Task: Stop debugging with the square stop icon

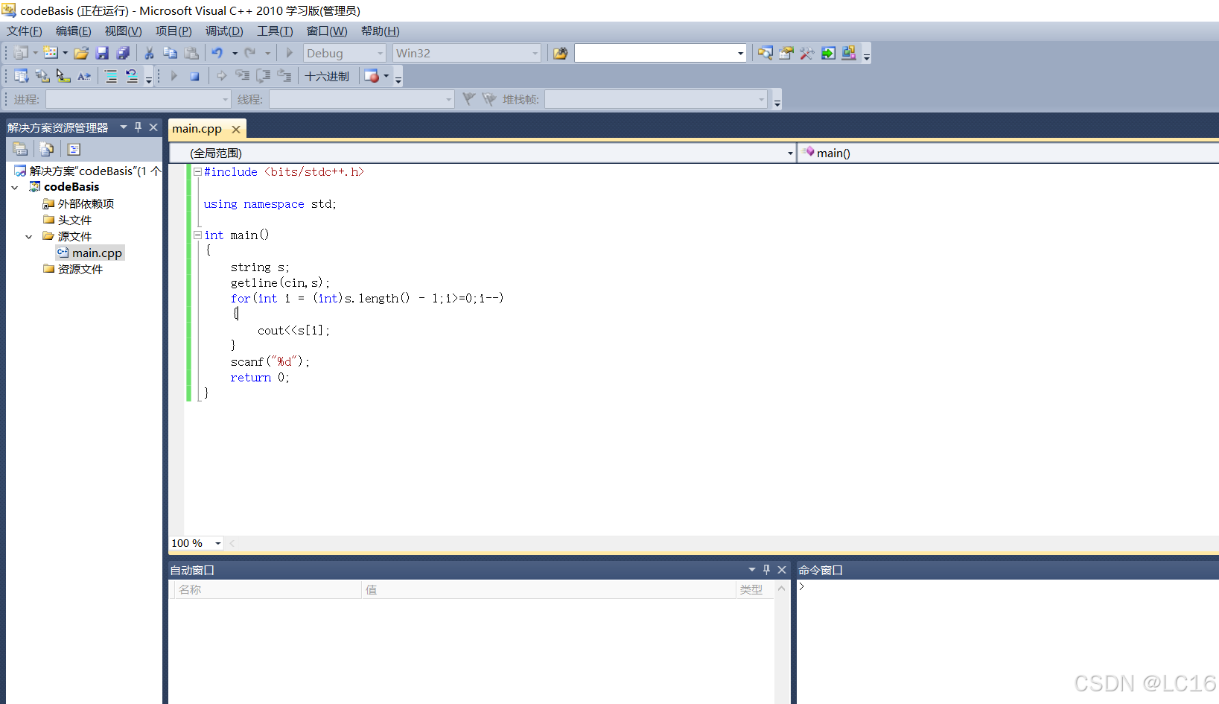Action: (x=194, y=75)
